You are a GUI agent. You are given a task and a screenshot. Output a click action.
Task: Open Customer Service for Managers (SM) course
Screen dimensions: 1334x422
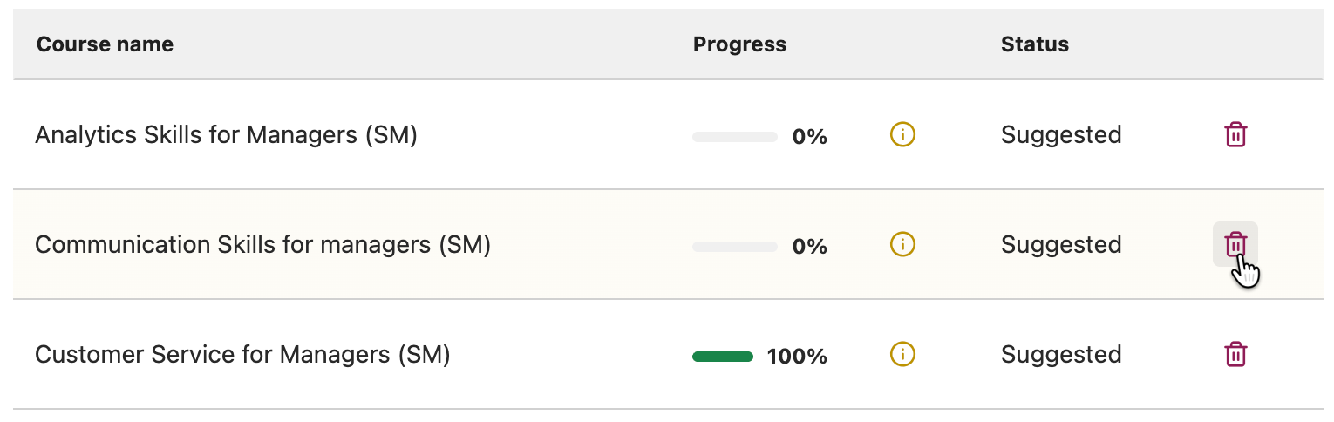(242, 355)
